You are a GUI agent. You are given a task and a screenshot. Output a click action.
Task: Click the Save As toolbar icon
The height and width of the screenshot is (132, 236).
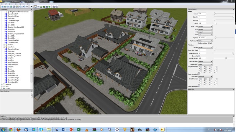17,6
